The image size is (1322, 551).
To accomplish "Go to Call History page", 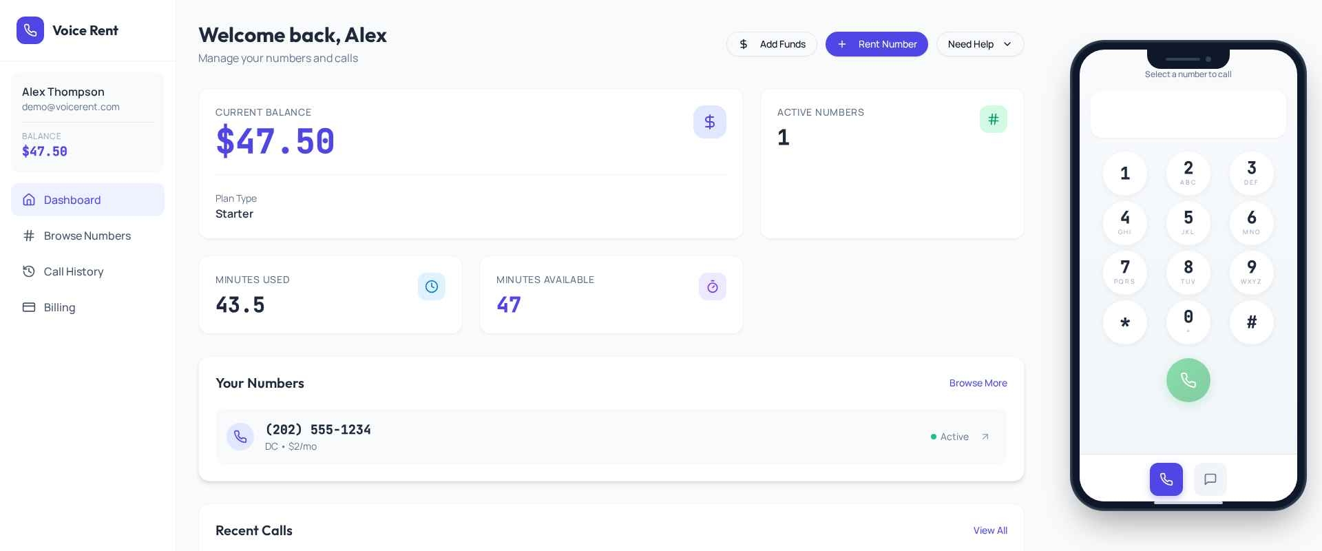I will click(x=73, y=271).
